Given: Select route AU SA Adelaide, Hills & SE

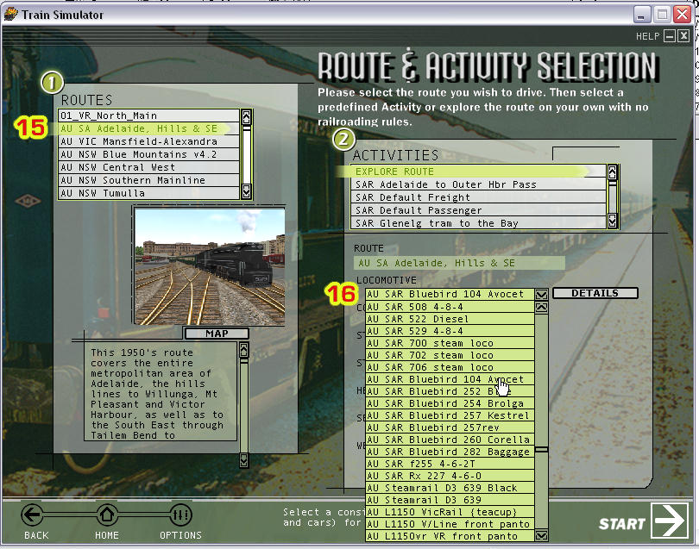Looking at the screenshot, I should [149, 128].
